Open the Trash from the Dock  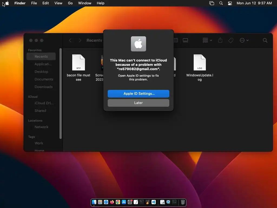[x=183, y=202]
